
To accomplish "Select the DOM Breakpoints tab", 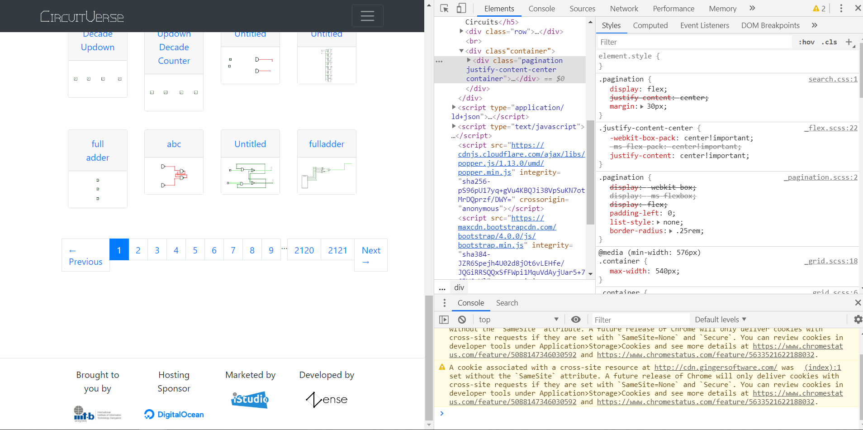I will [770, 25].
